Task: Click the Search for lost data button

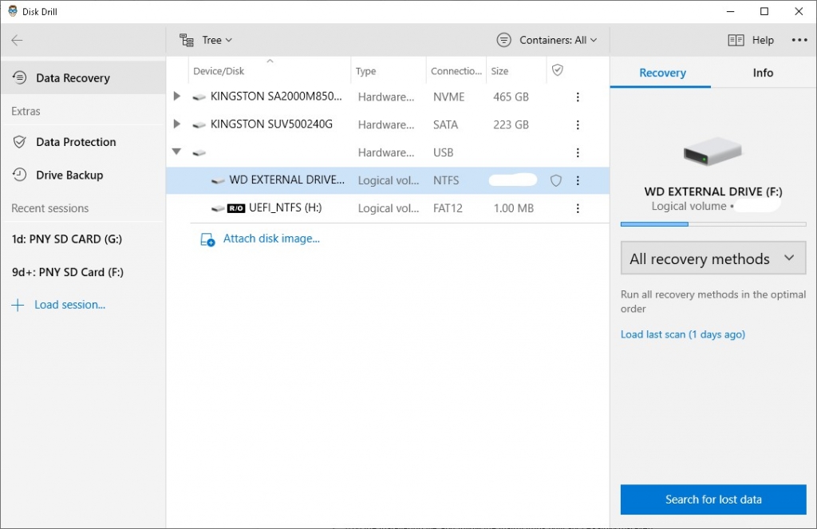Action: tap(712, 499)
